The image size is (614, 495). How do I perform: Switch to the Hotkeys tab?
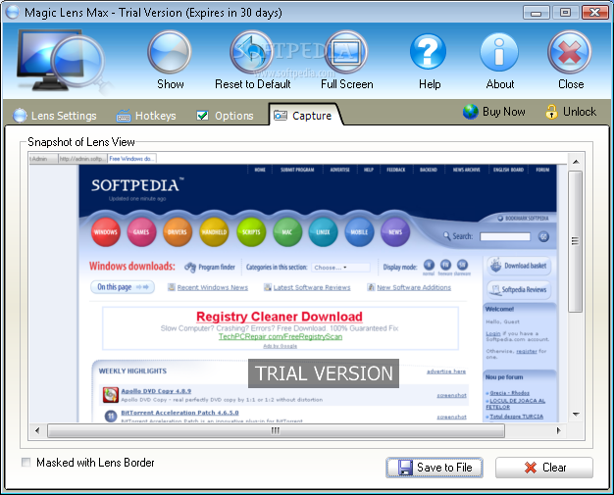(x=146, y=116)
